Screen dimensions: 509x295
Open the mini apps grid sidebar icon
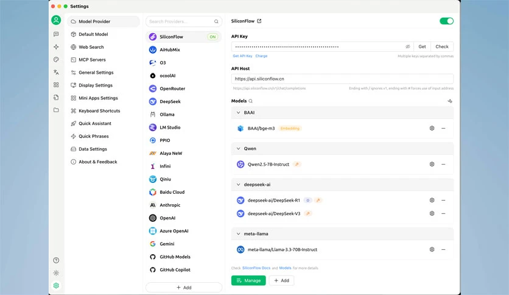click(56, 85)
